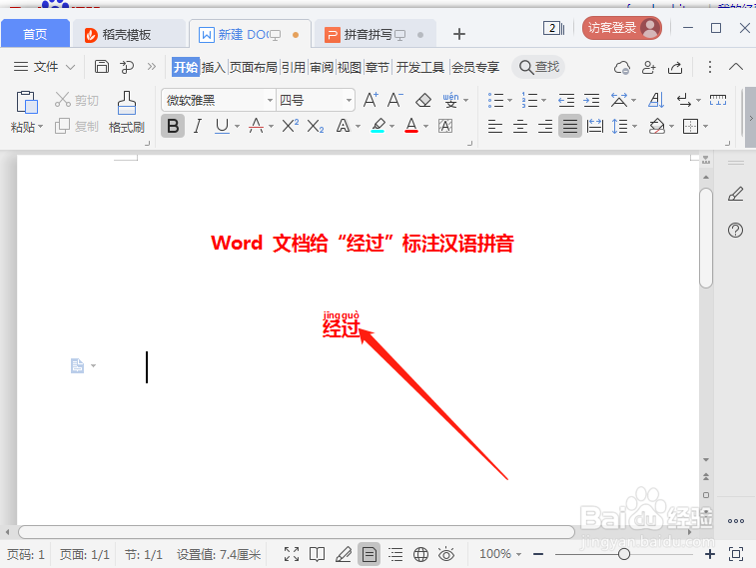Click the red font color A swatch
756x568 pixels.
pyautogui.click(x=411, y=126)
